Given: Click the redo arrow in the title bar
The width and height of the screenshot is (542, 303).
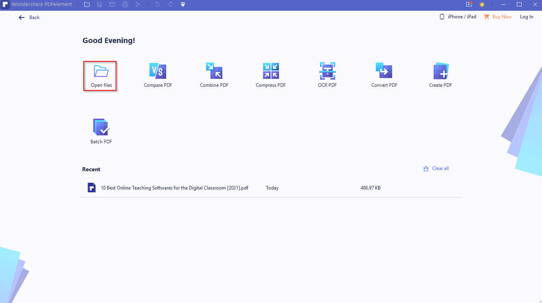Looking at the screenshot, I should (x=170, y=4).
